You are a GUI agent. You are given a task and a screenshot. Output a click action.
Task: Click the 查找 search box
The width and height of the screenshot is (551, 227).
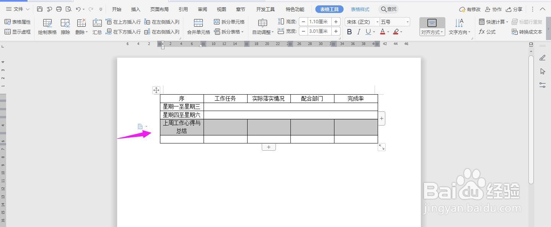point(389,9)
